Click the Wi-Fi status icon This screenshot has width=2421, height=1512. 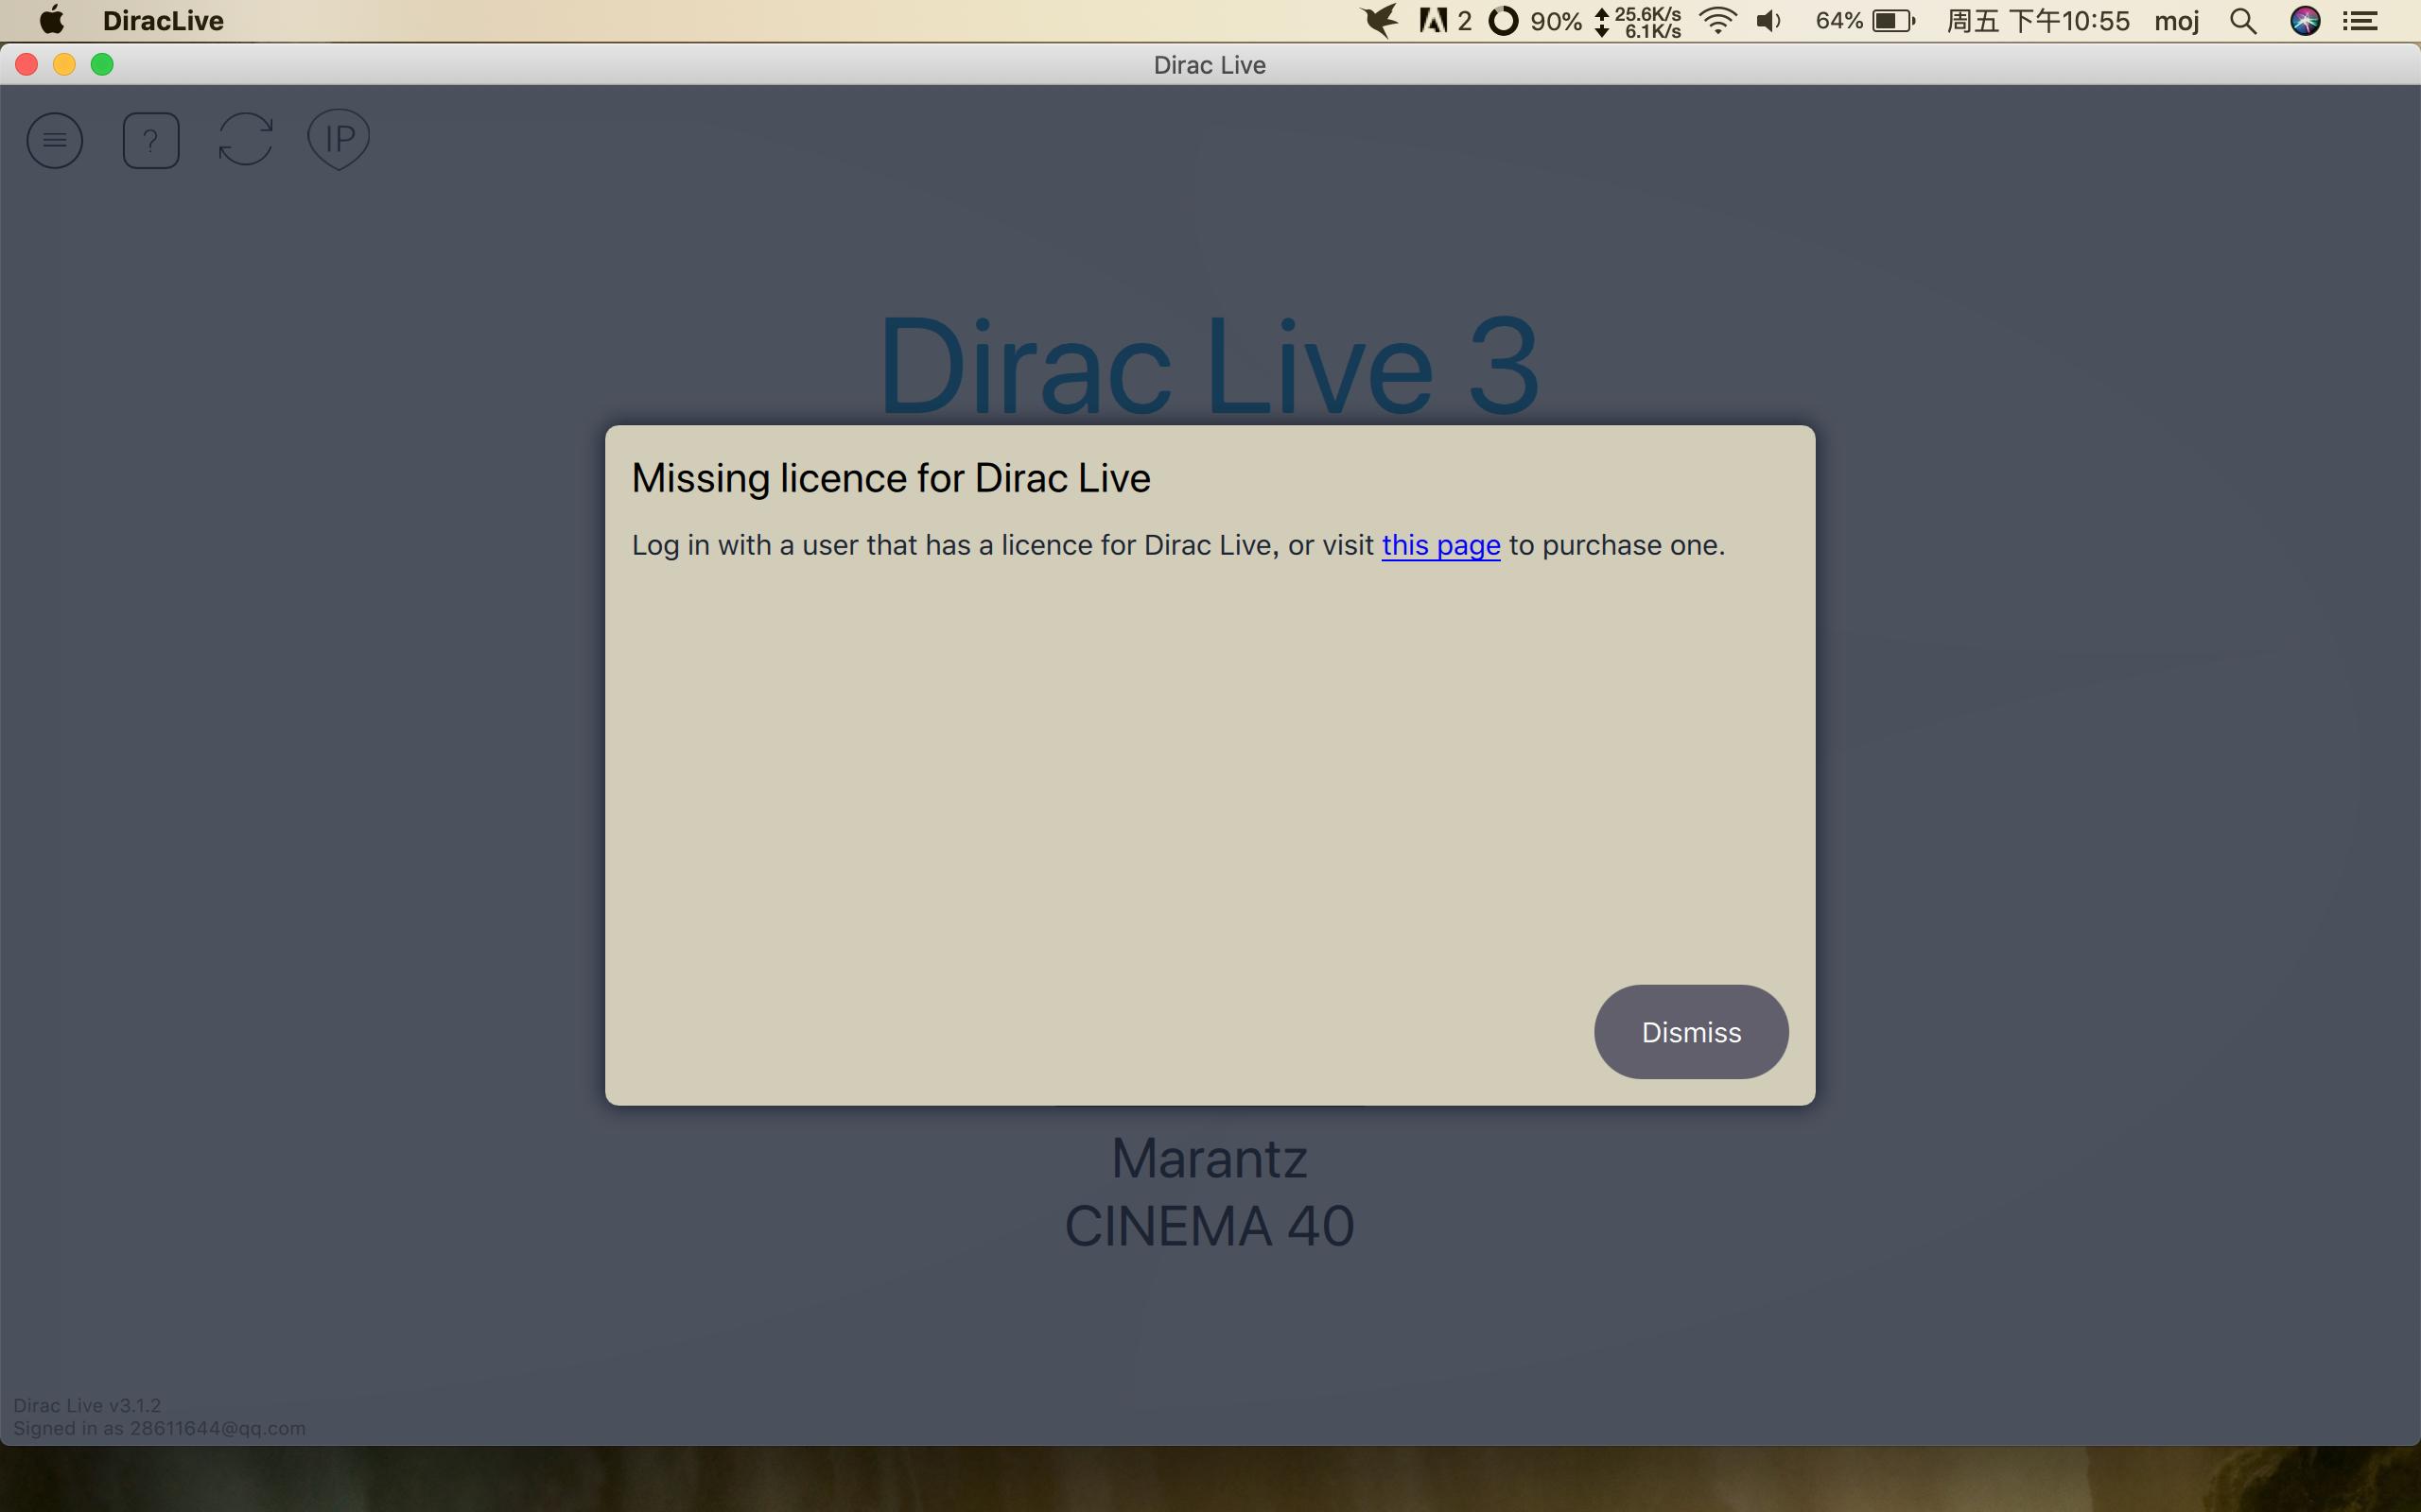coord(1717,21)
